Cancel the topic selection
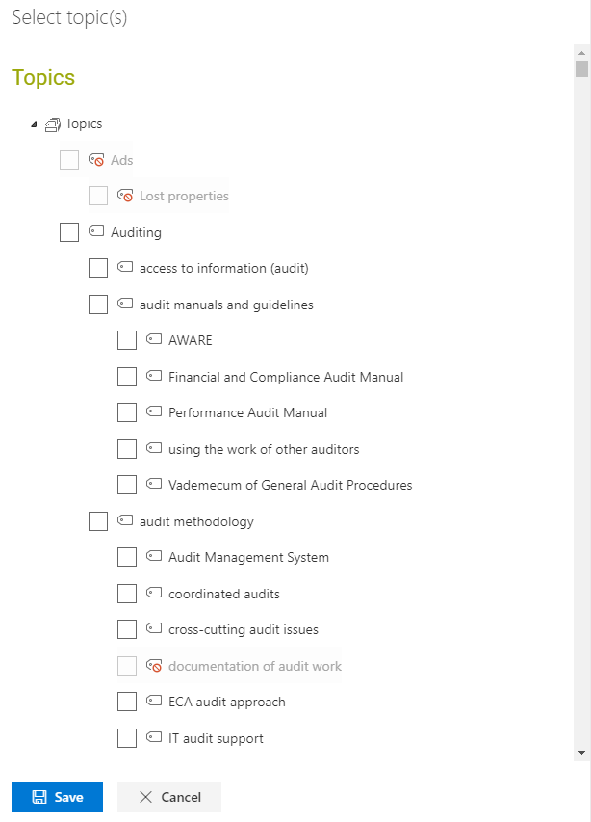 tap(169, 797)
